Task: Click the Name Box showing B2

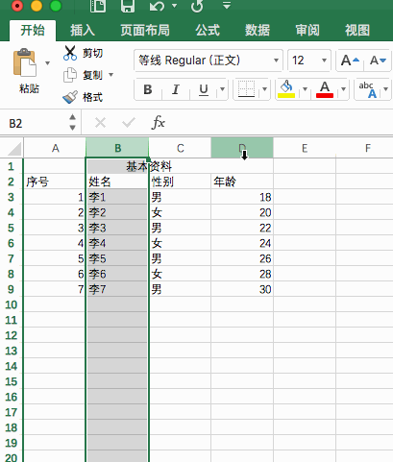Action: 34,123
